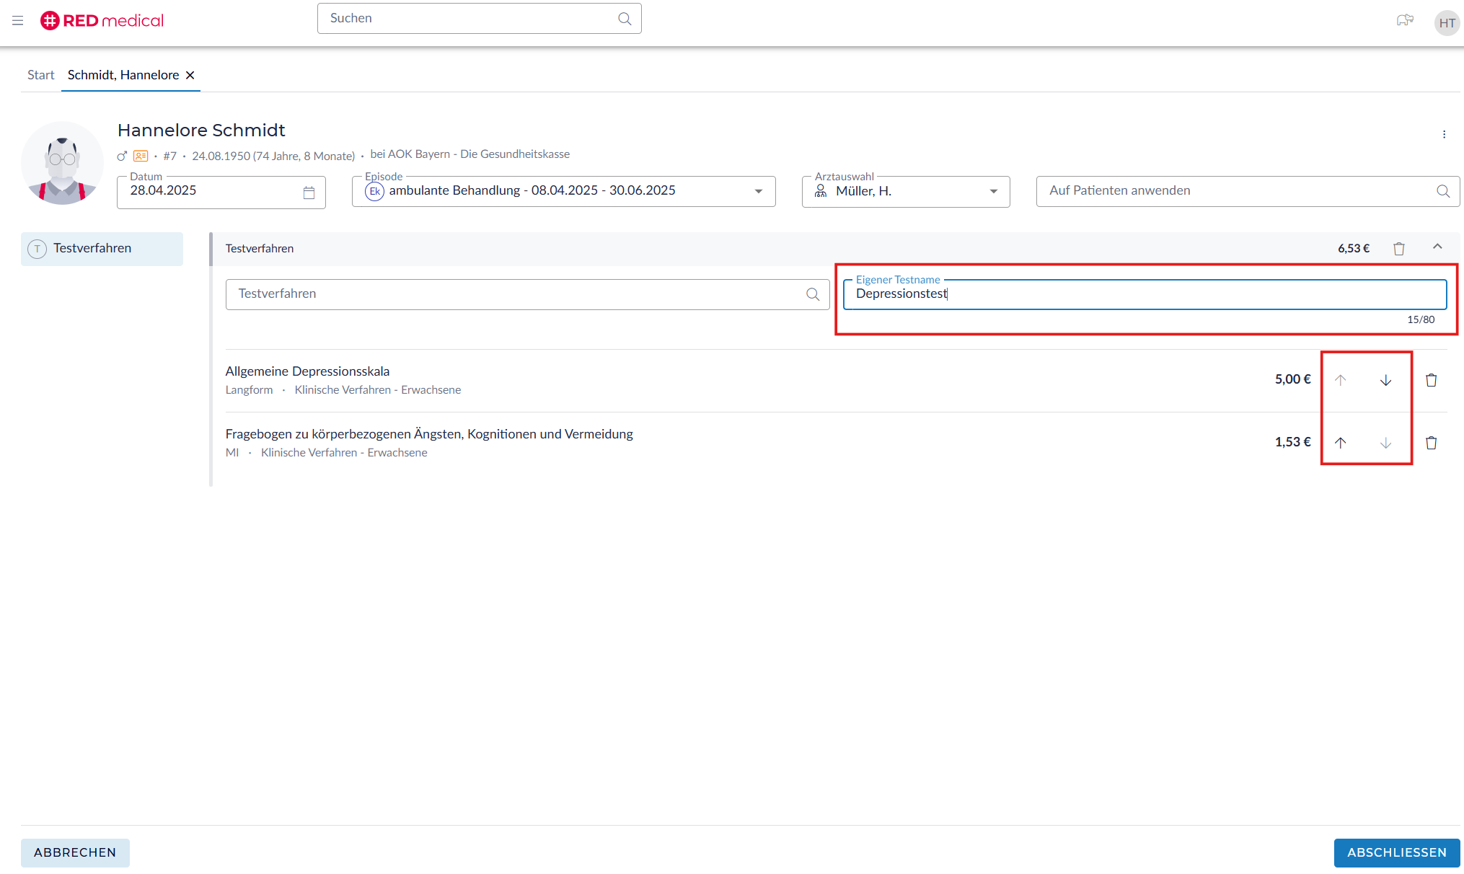Remove the Fragebogen zu körperbezogenen Ängsten entry
1464x874 pixels.
point(1432,443)
